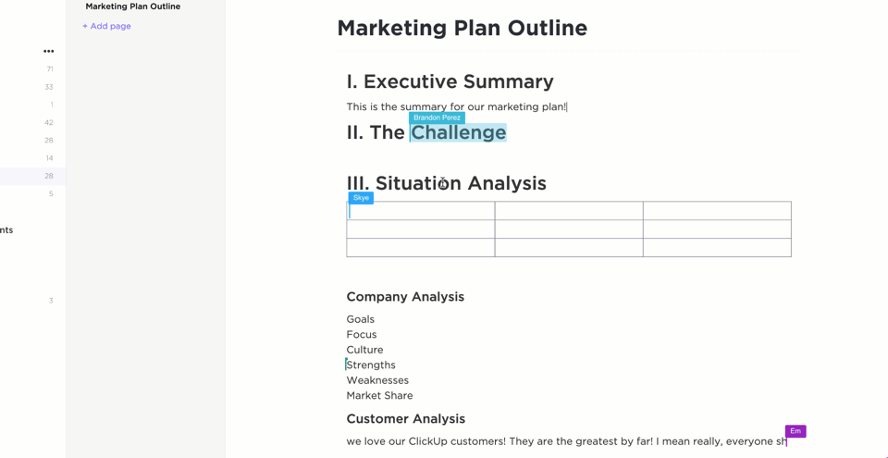Click the + Add page link
The height and width of the screenshot is (458, 888).
click(x=106, y=26)
